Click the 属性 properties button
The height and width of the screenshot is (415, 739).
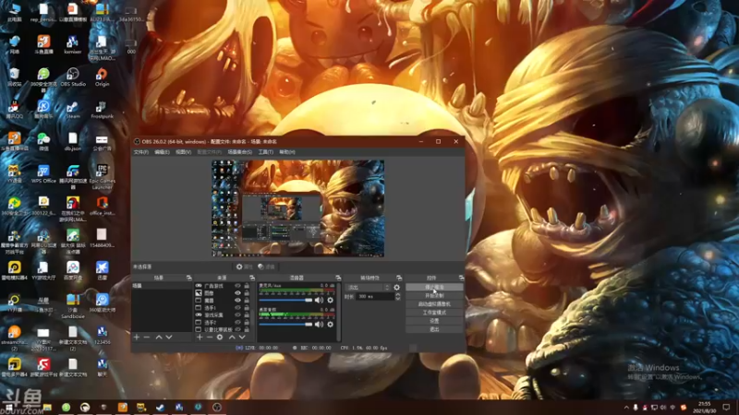pos(244,267)
